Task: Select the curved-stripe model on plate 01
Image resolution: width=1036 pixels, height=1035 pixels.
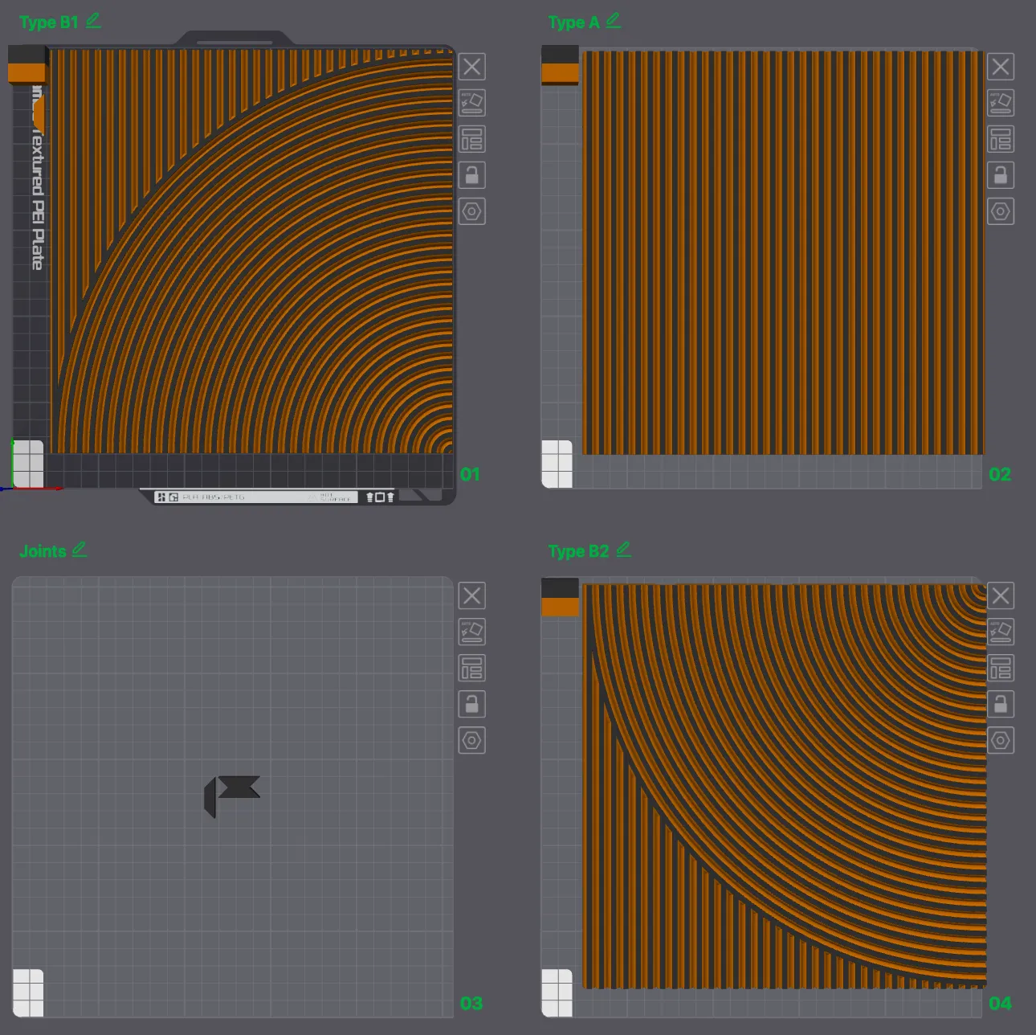Action: tap(252, 251)
